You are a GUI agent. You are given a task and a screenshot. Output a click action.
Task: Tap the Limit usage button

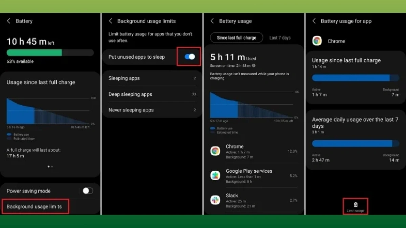pyautogui.click(x=355, y=206)
